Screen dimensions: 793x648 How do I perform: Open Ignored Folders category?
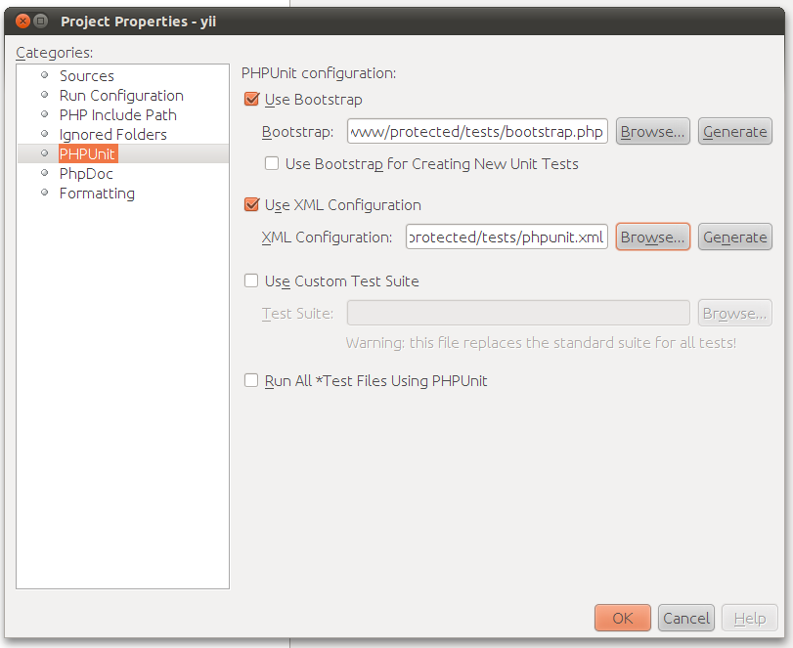point(112,135)
